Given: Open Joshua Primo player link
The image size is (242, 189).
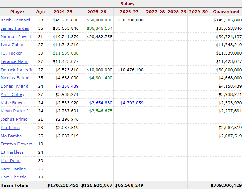Looking at the screenshot, I should 14,119.
